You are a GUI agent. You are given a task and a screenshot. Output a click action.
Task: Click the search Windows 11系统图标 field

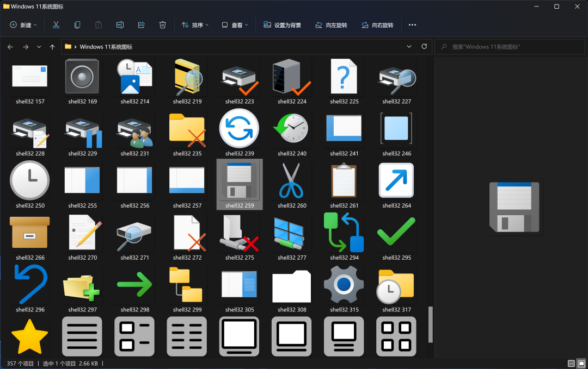pos(510,47)
